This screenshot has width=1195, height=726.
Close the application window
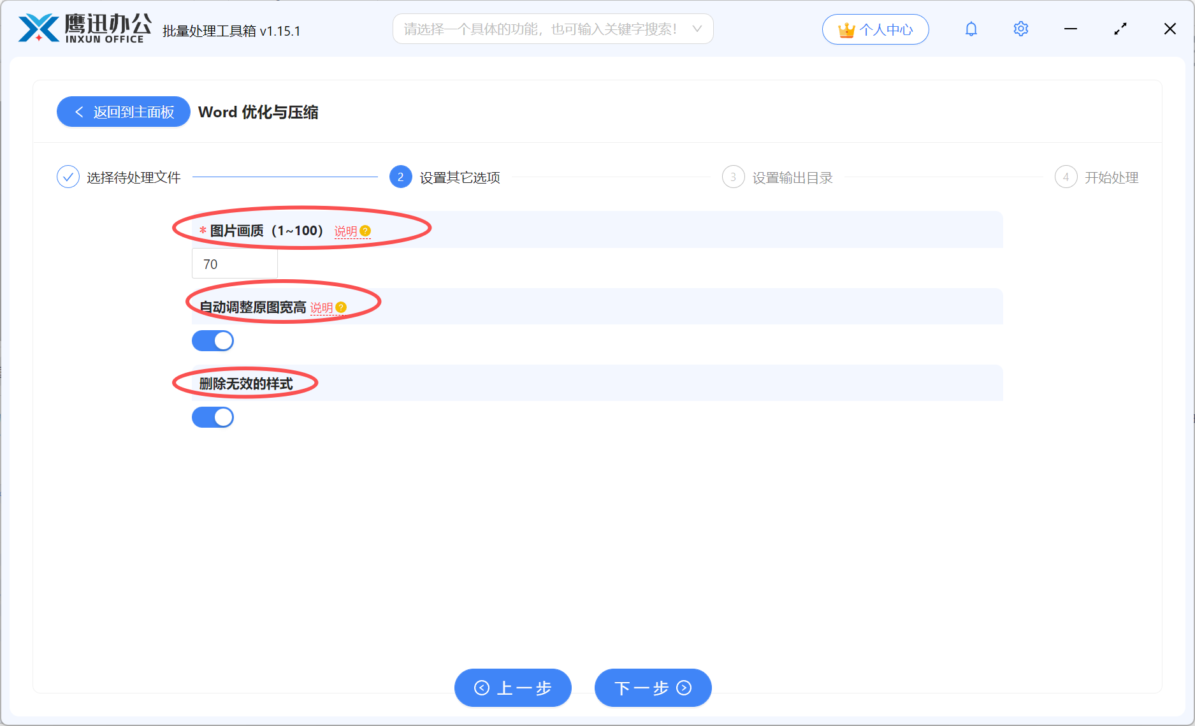pos(1170,29)
